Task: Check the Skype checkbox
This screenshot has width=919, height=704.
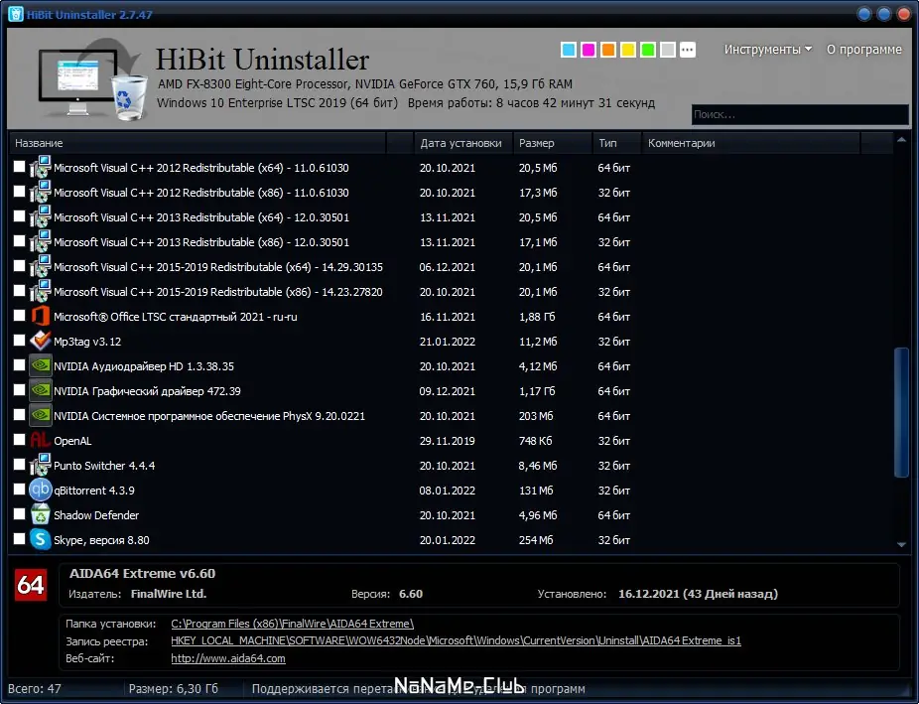Action: tap(19, 539)
